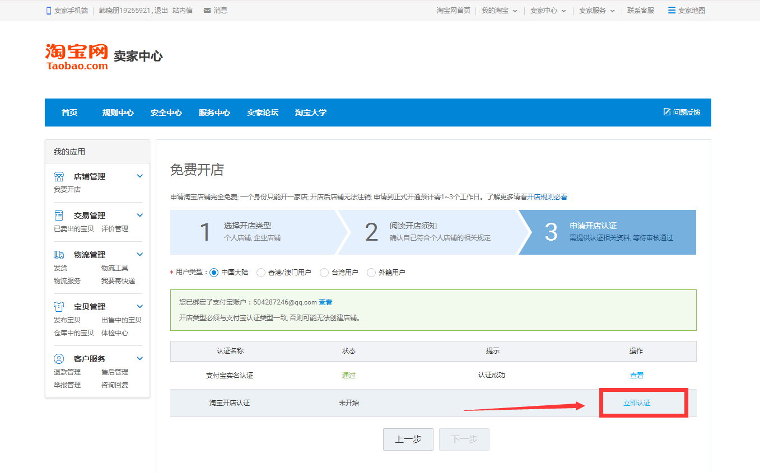Click 查看 next to Alipay account

pos(325,302)
